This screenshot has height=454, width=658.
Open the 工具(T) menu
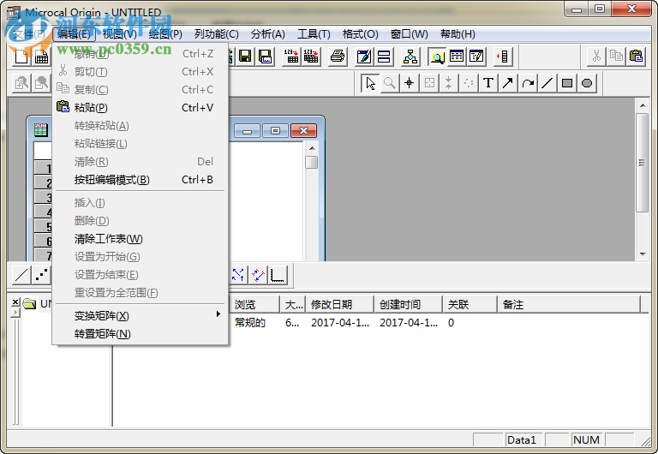click(x=314, y=34)
